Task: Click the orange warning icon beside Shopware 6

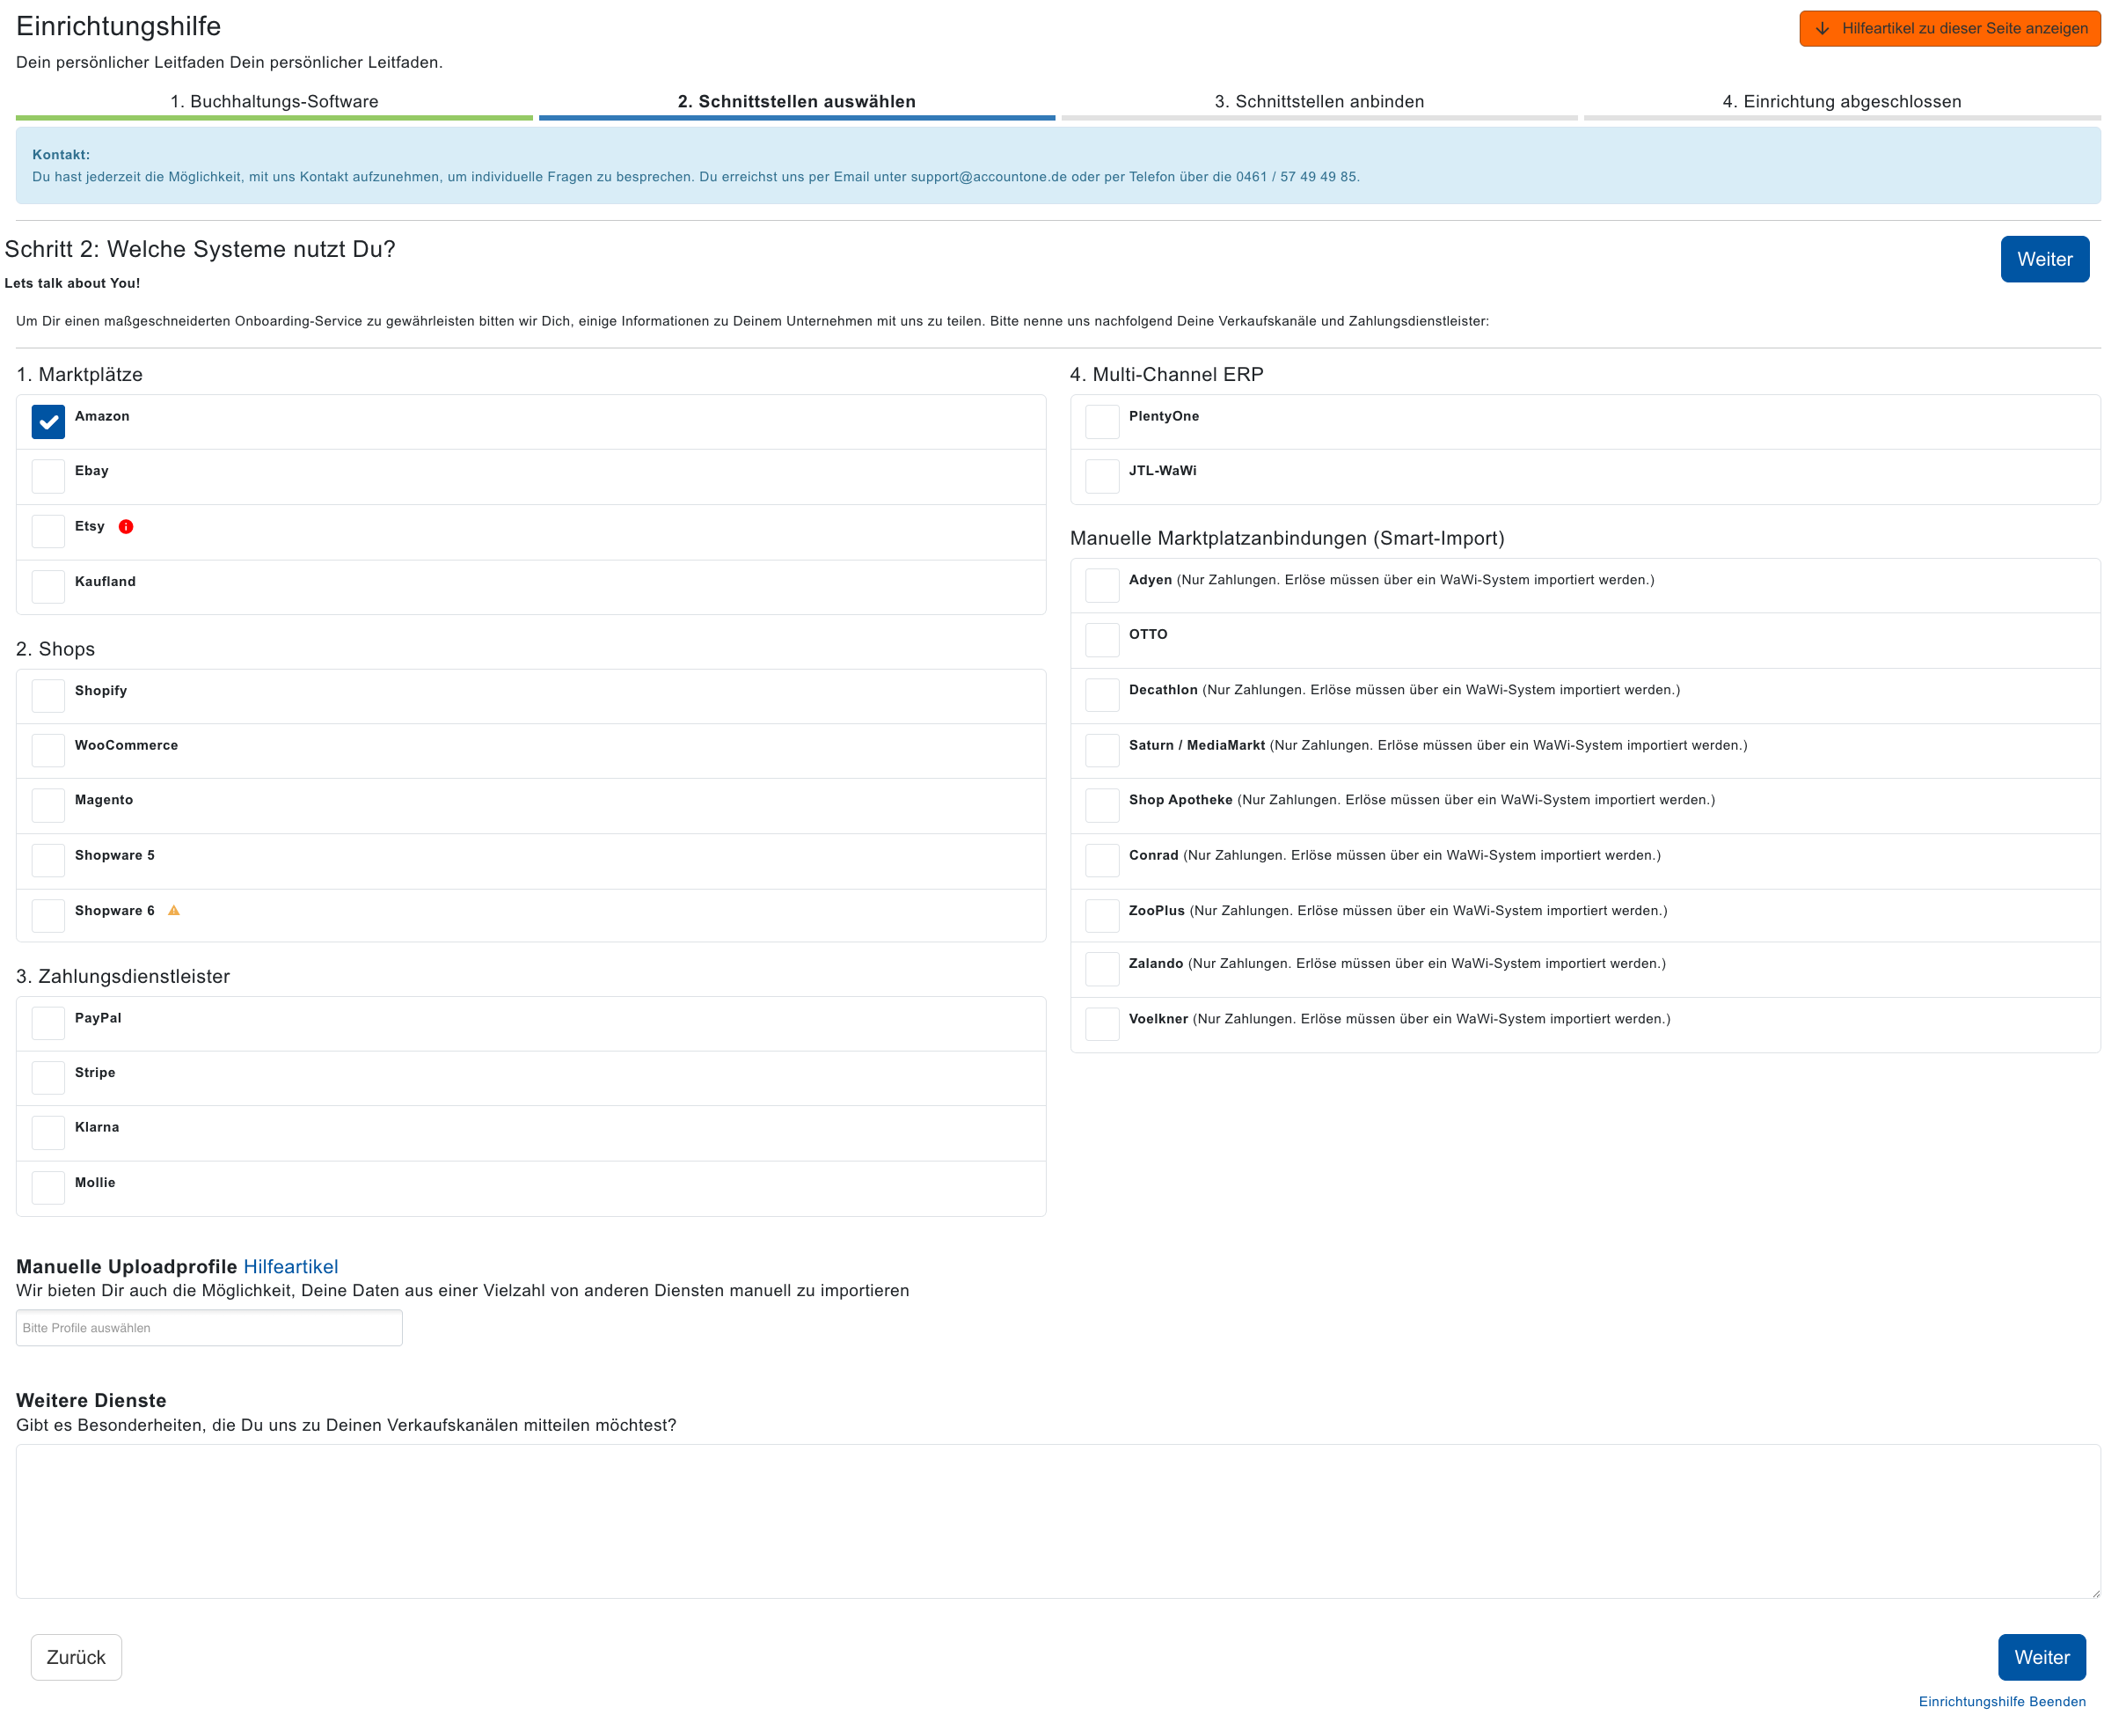Action: (x=174, y=911)
